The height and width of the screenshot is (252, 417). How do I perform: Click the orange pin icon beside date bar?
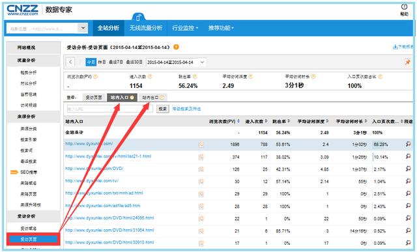click(x=407, y=63)
